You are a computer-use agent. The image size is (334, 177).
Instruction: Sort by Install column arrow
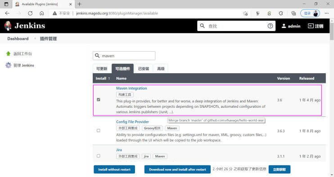(109, 79)
